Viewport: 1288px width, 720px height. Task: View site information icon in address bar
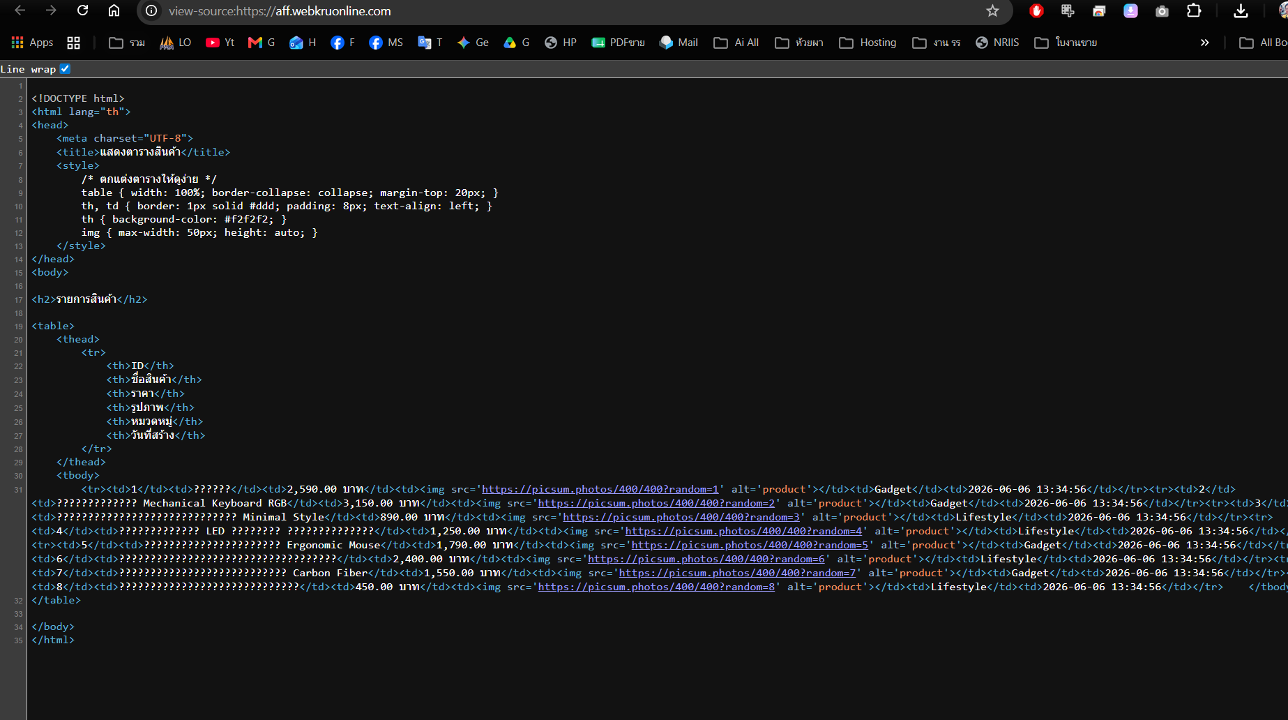tap(151, 10)
